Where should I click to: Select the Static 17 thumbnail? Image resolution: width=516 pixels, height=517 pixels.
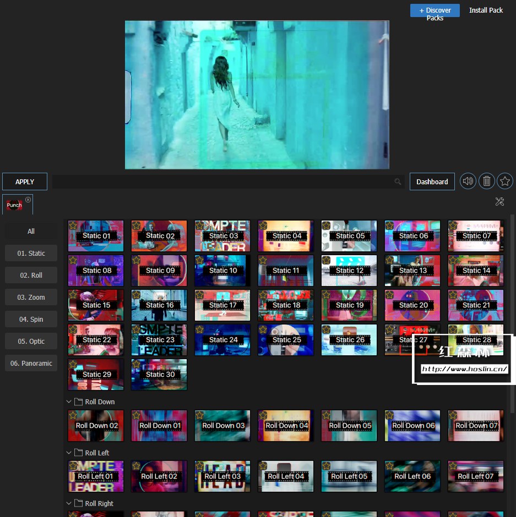coord(222,305)
